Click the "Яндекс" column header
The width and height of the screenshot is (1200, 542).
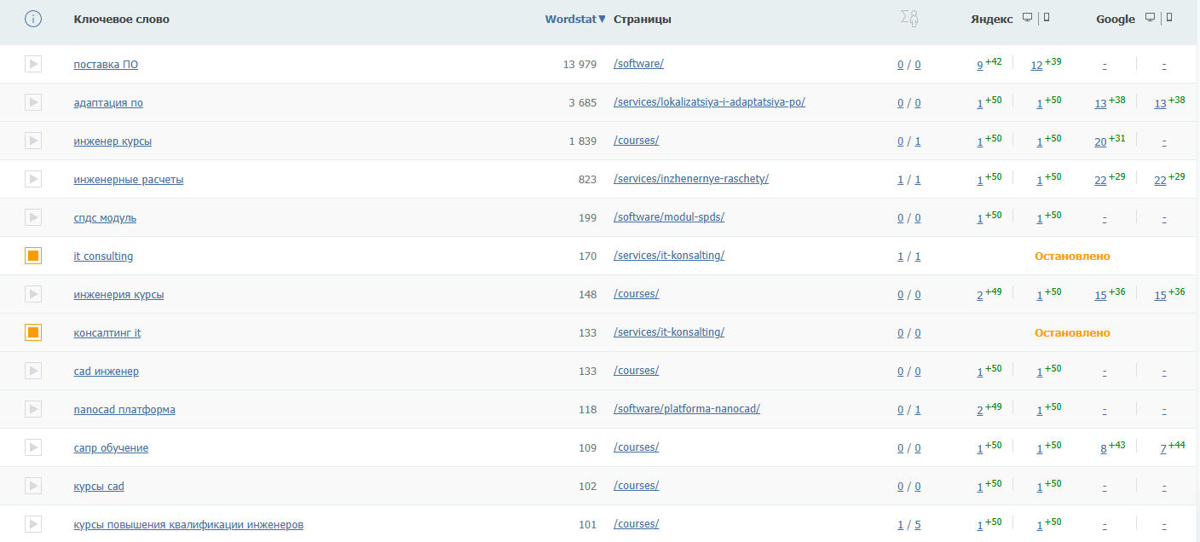(x=991, y=20)
